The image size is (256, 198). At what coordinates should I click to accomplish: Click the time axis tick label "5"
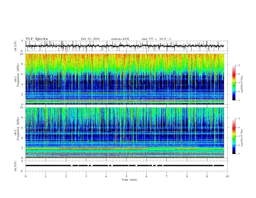pos(126,176)
